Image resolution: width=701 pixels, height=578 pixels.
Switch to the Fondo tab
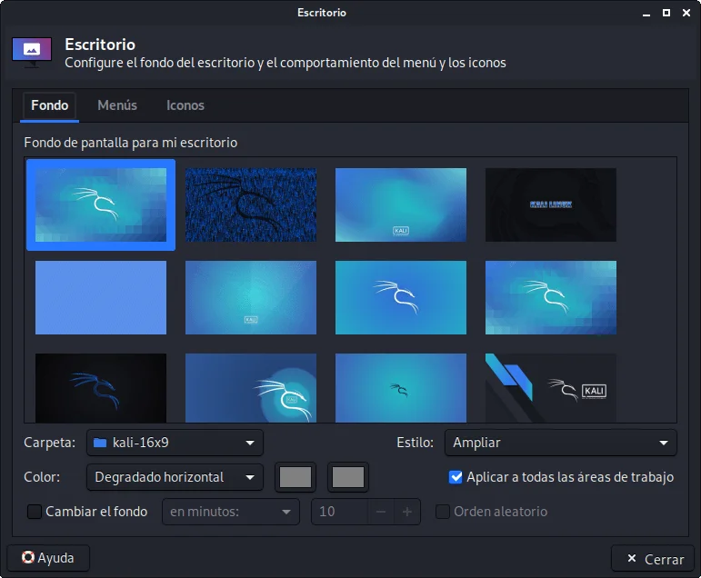(x=50, y=105)
